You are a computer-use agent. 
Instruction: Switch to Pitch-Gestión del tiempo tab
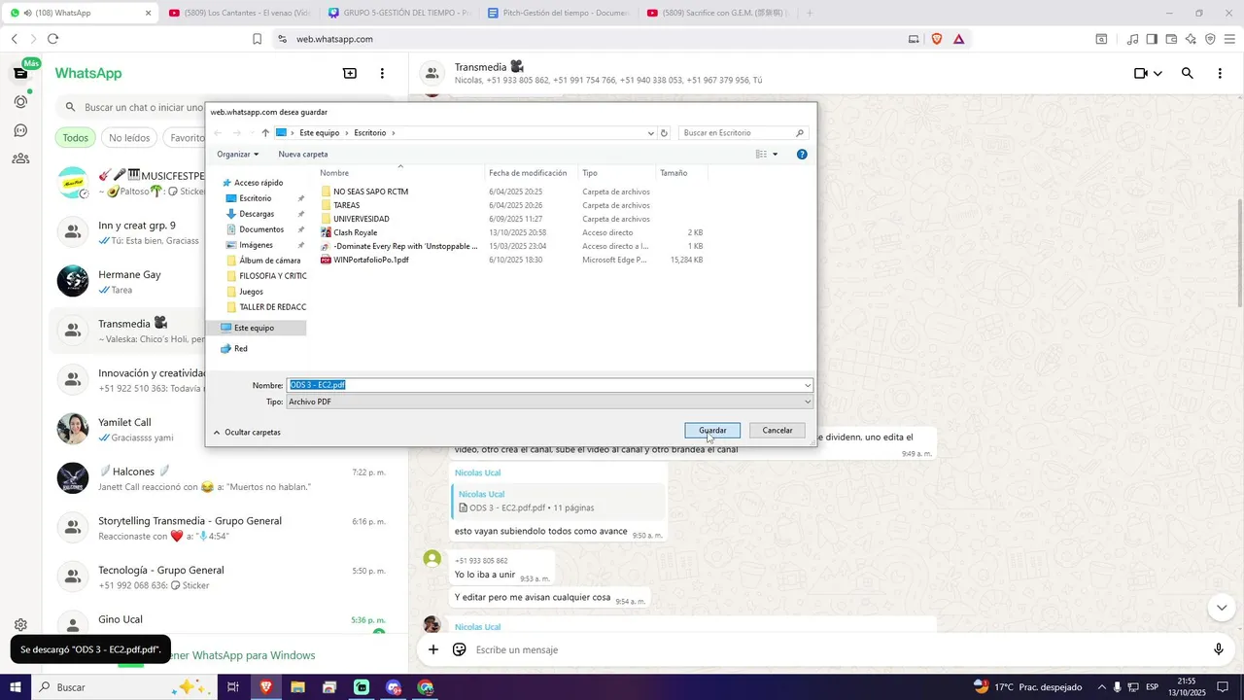559,13
